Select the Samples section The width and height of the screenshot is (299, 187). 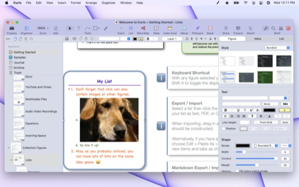[20, 57]
